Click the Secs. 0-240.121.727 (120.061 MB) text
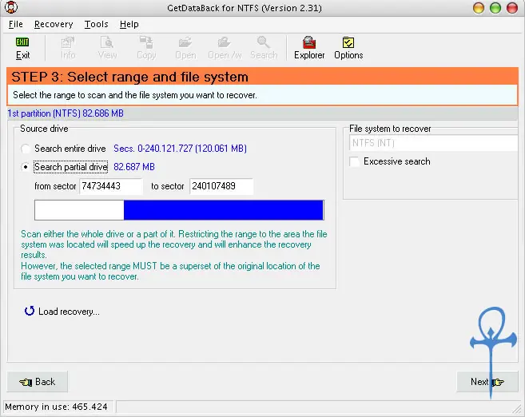Viewport: 525px width, 417px height. [180, 149]
